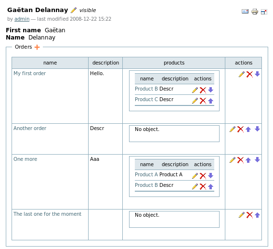The image size is (273, 249).
Task: Edit Product A in One more order
Action: [x=195, y=176]
